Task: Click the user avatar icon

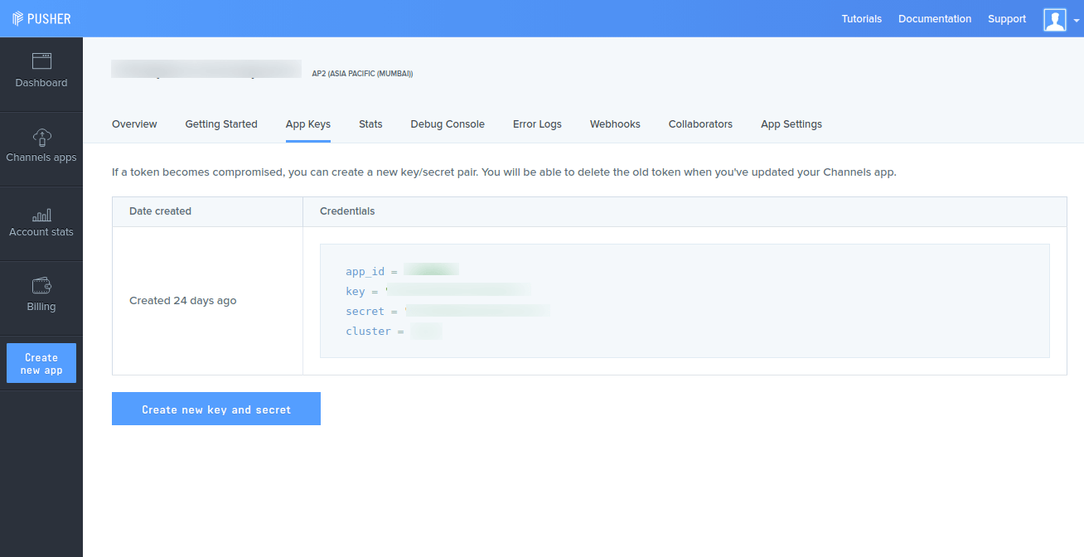Action: [1055, 20]
